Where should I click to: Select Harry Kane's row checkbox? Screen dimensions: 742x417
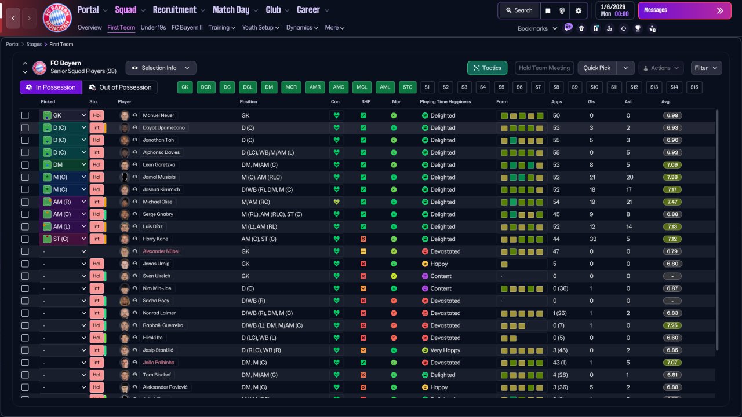(25, 239)
